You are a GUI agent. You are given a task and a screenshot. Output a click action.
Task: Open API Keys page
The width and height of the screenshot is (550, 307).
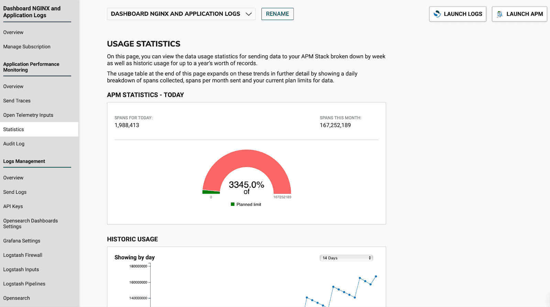point(13,206)
